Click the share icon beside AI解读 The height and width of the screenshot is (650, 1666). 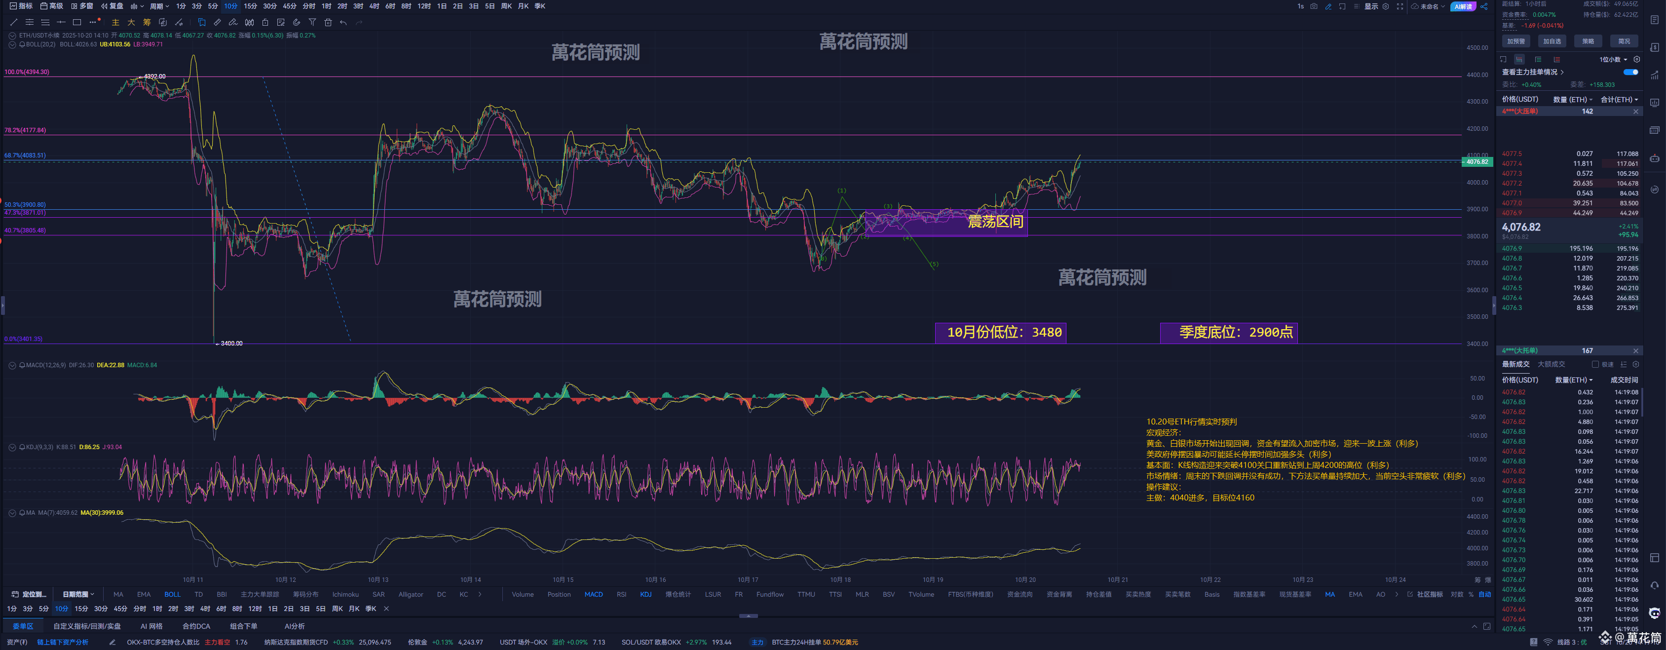[x=1484, y=6]
